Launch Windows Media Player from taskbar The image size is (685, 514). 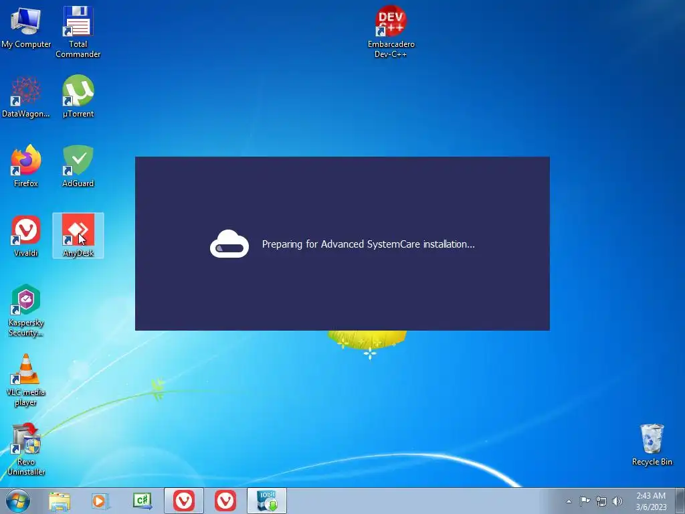point(100,501)
